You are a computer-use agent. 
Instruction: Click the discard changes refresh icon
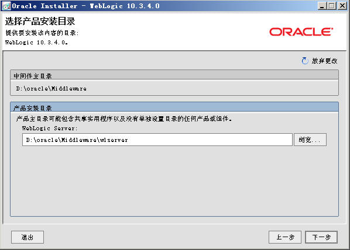[305, 61]
